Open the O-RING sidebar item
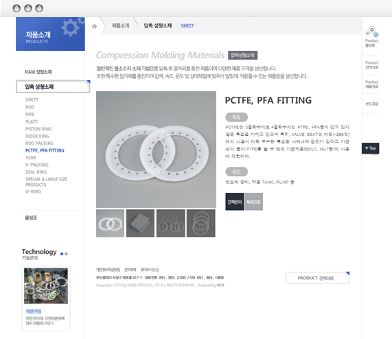Viewport: 392px width, 339px height. click(33, 191)
